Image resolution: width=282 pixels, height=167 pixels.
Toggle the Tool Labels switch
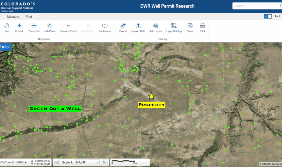pos(268,17)
